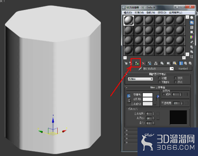Click the Soften value field
198x156 pixels.
click(x=149, y=123)
